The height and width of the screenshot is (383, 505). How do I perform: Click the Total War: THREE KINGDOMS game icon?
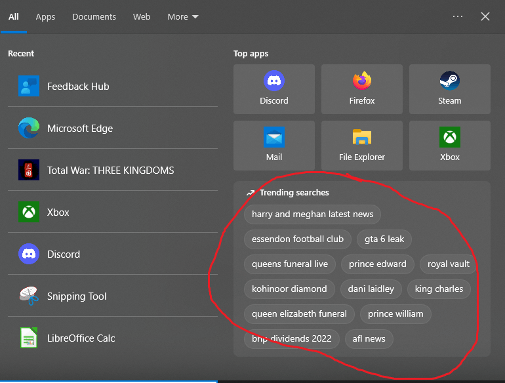[x=29, y=170]
